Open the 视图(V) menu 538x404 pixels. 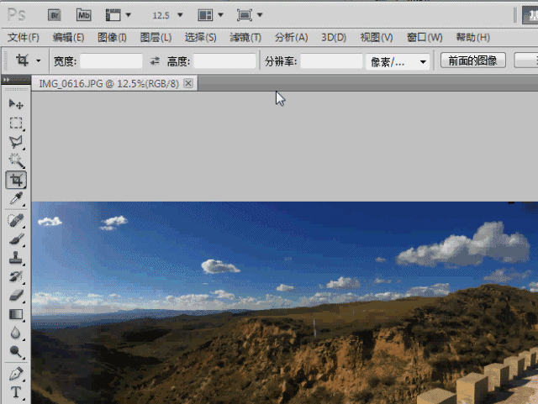377,38
